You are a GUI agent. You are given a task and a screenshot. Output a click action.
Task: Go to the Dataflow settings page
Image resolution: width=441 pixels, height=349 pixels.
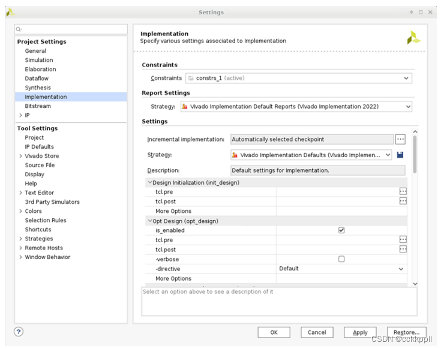(37, 79)
